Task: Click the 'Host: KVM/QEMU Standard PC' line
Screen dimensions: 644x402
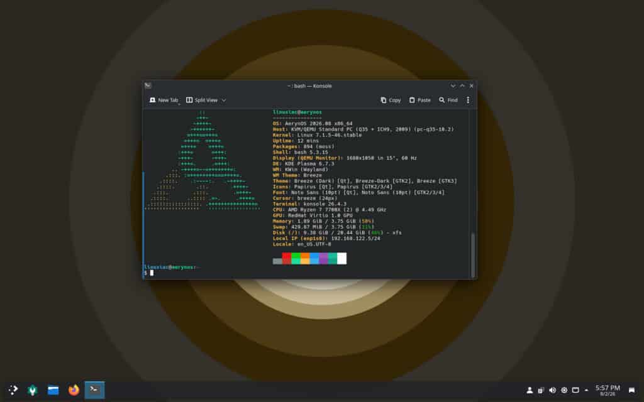Action: click(x=363, y=129)
